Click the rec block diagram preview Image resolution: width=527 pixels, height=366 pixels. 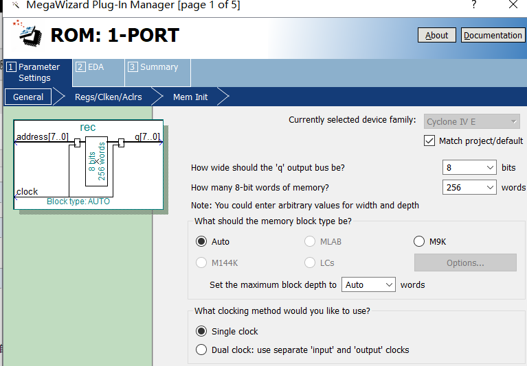(x=89, y=164)
